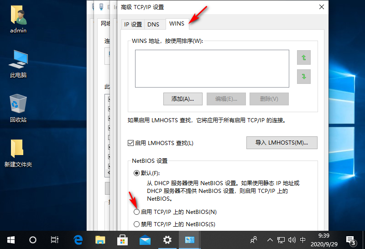Select 启用 TCP/IP 上的 NetBIOS radio option

pyautogui.click(x=136, y=212)
